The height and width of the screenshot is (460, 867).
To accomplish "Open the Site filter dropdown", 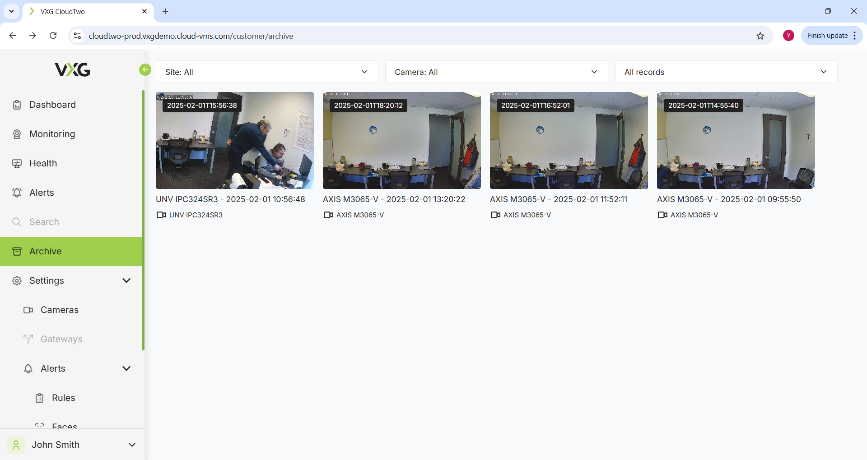I will point(267,72).
